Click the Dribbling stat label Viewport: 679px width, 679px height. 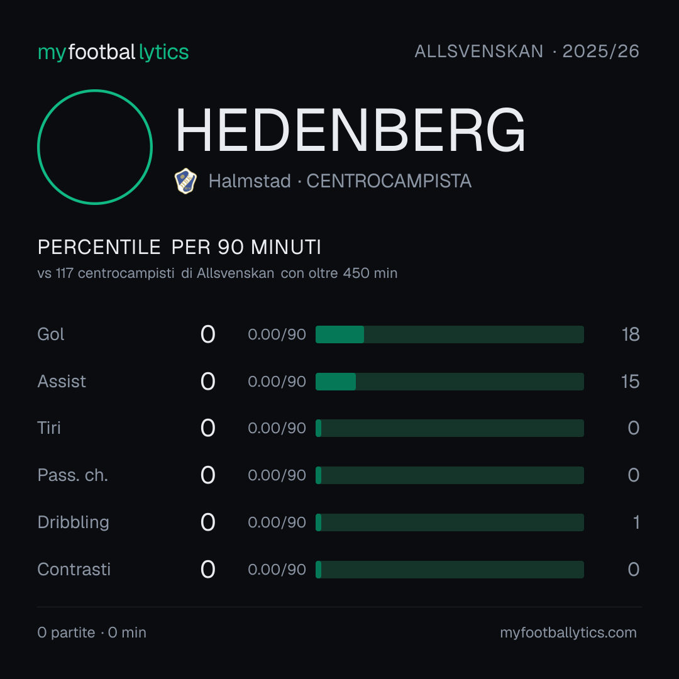73,522
